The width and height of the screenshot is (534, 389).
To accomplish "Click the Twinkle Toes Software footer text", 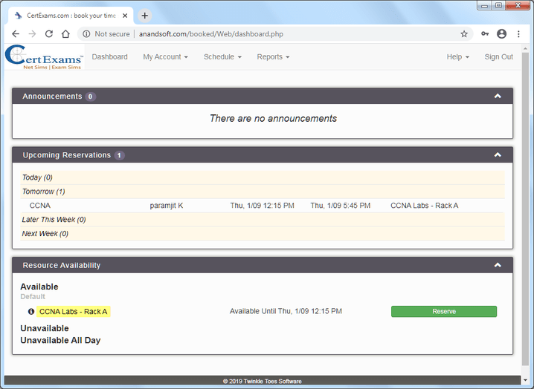I will [263, 381].
